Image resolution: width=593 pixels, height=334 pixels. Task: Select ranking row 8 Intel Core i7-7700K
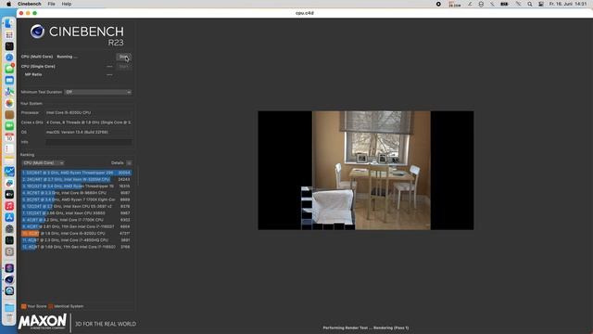point(76,220)
